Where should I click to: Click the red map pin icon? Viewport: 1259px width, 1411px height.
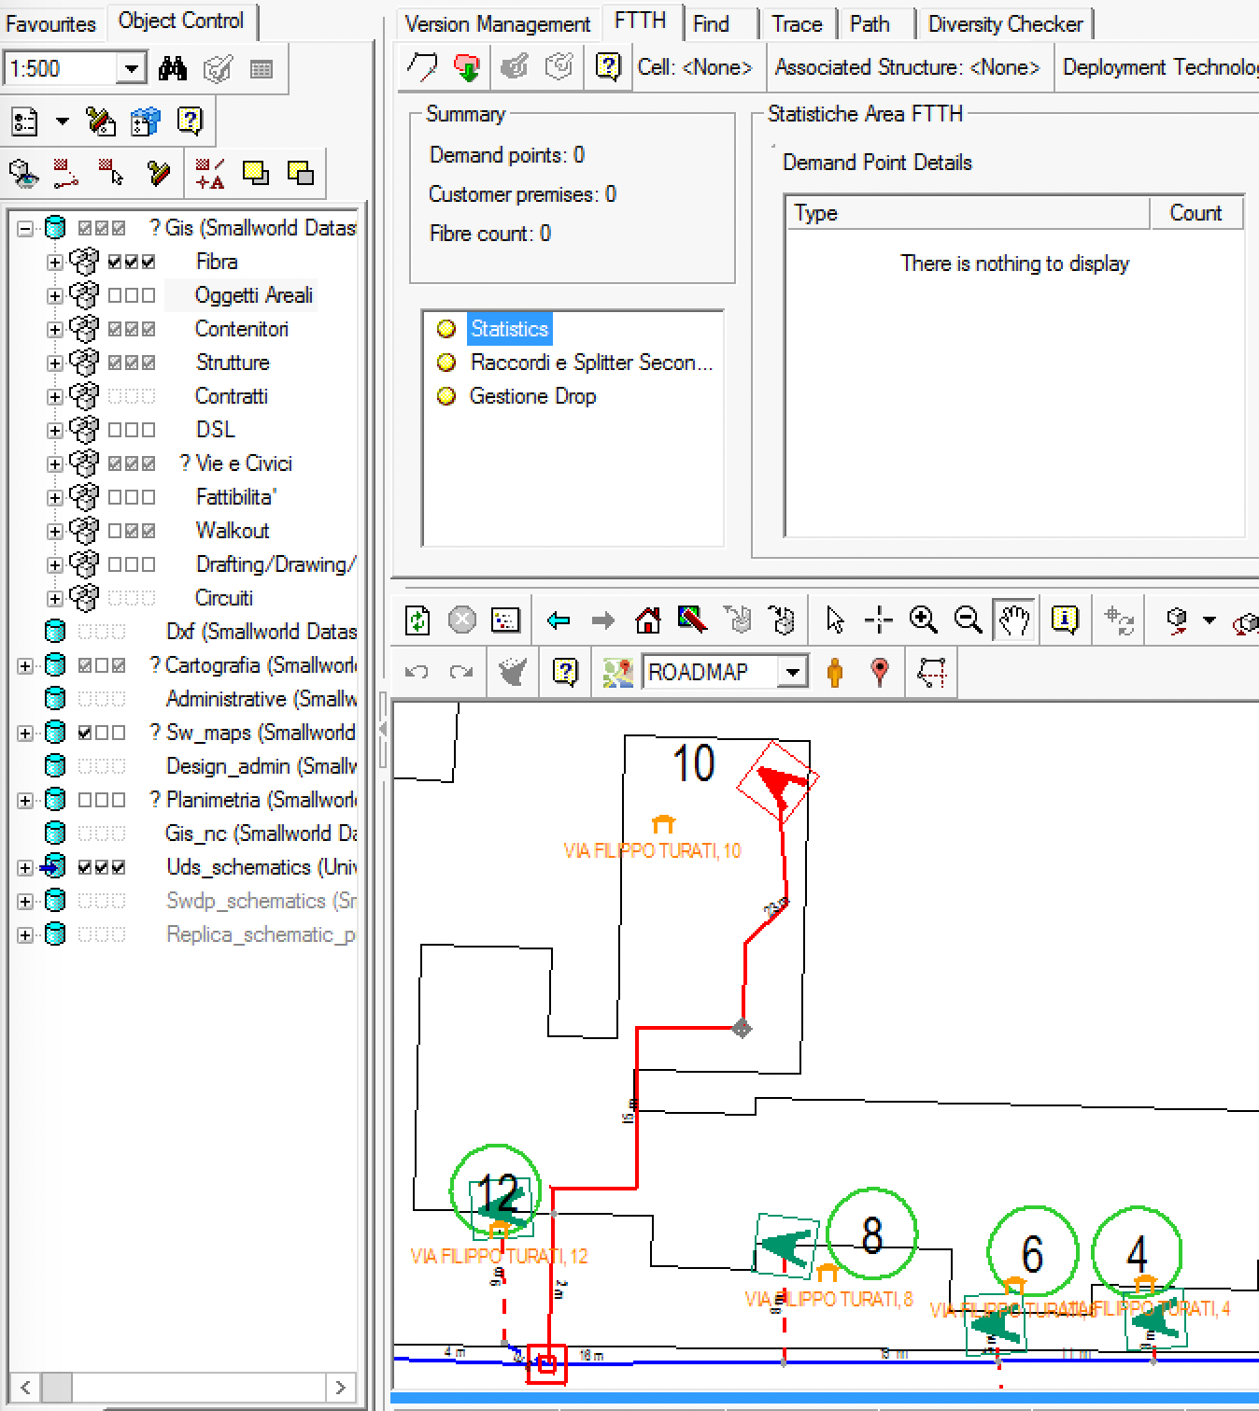click(880, 672)
